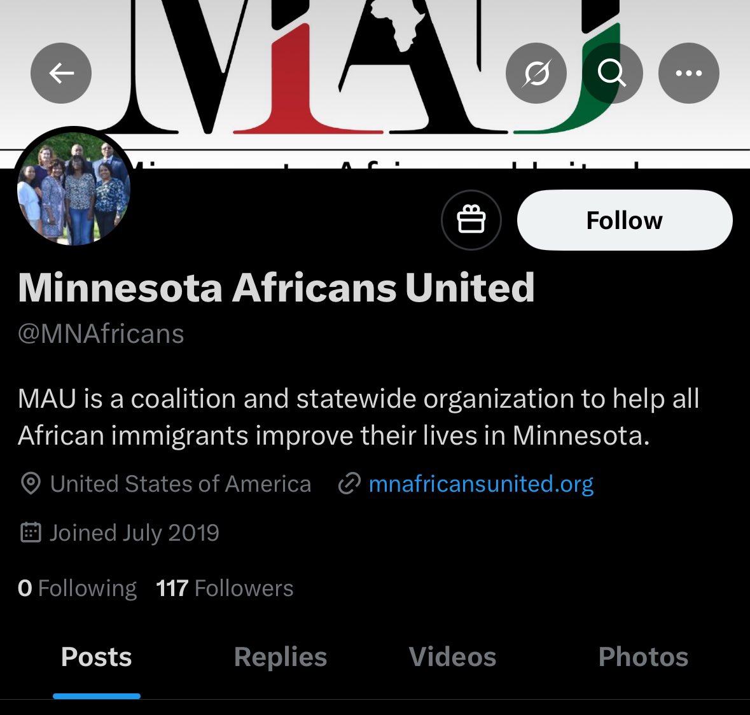
Task: Go back using the left arrow
Action: 60,73
